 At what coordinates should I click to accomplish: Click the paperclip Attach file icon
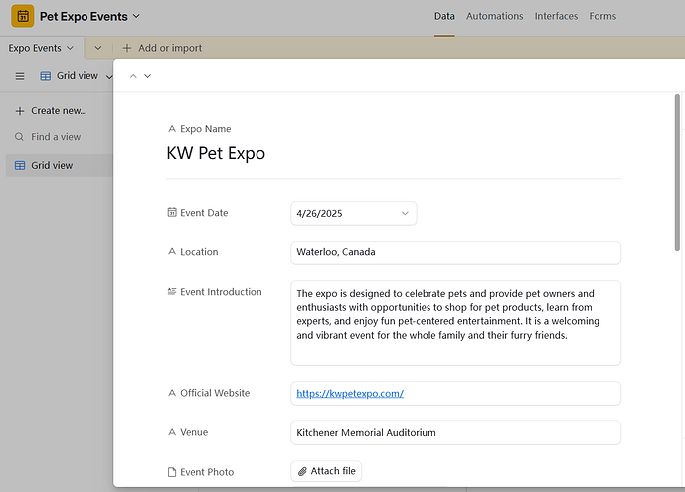(x=302, y=471)
